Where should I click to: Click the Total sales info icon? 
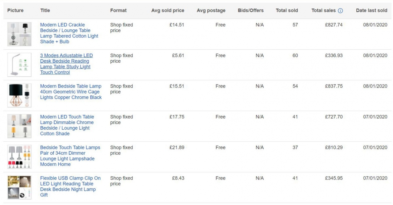[x=340, y=10]
